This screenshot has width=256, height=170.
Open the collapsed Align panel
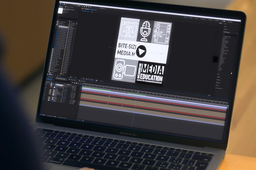point(218,74)
